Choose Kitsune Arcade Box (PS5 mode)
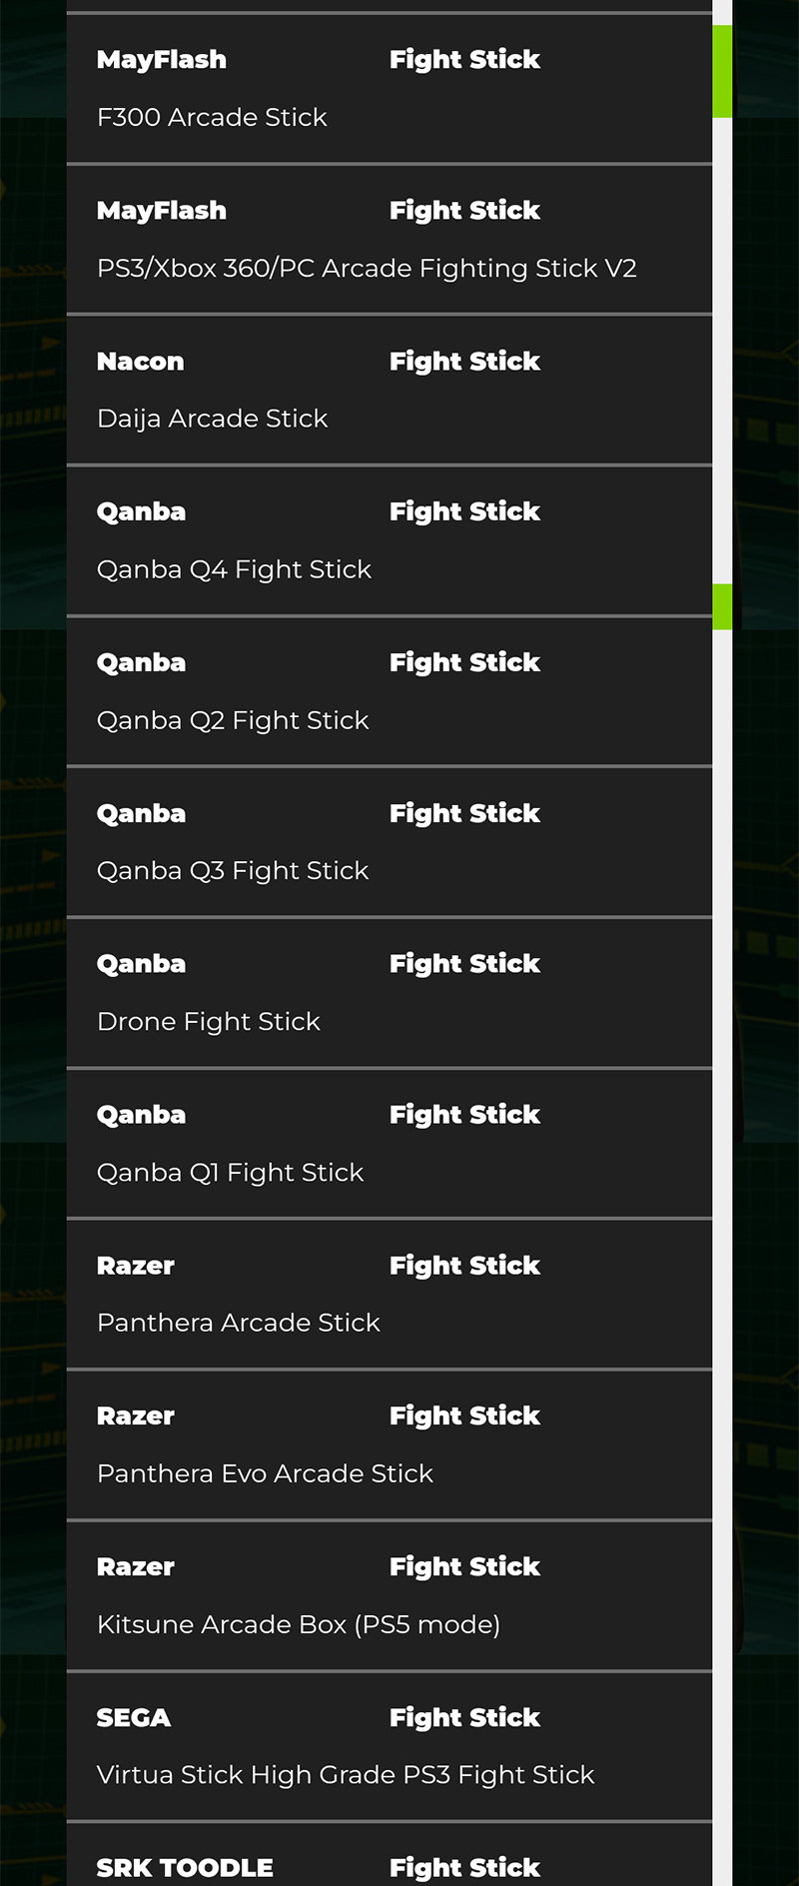The image size is (799, 1886). click(299, 1624)
